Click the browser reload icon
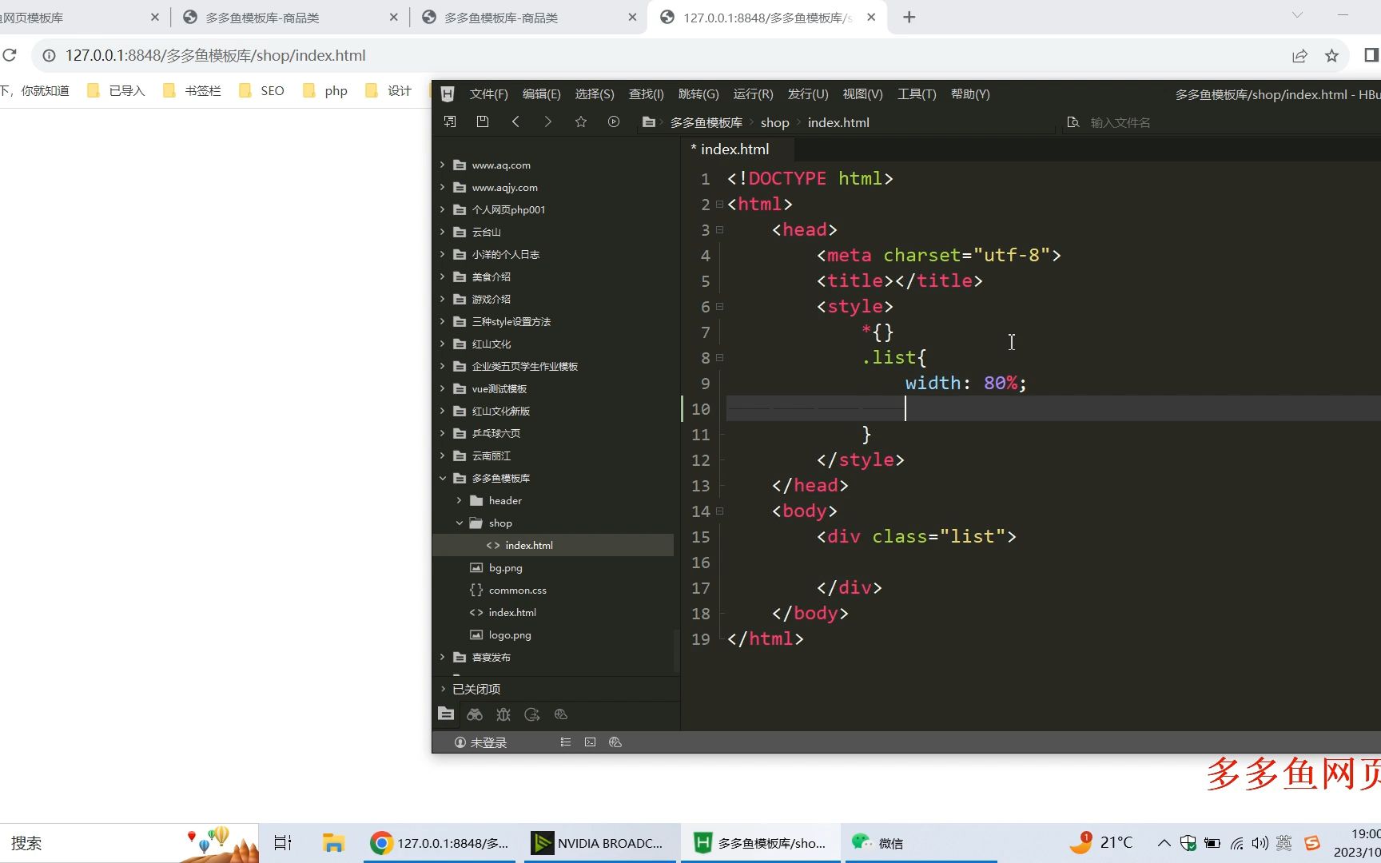Viewport: 1381px width, 863px height. coord(10,55)
